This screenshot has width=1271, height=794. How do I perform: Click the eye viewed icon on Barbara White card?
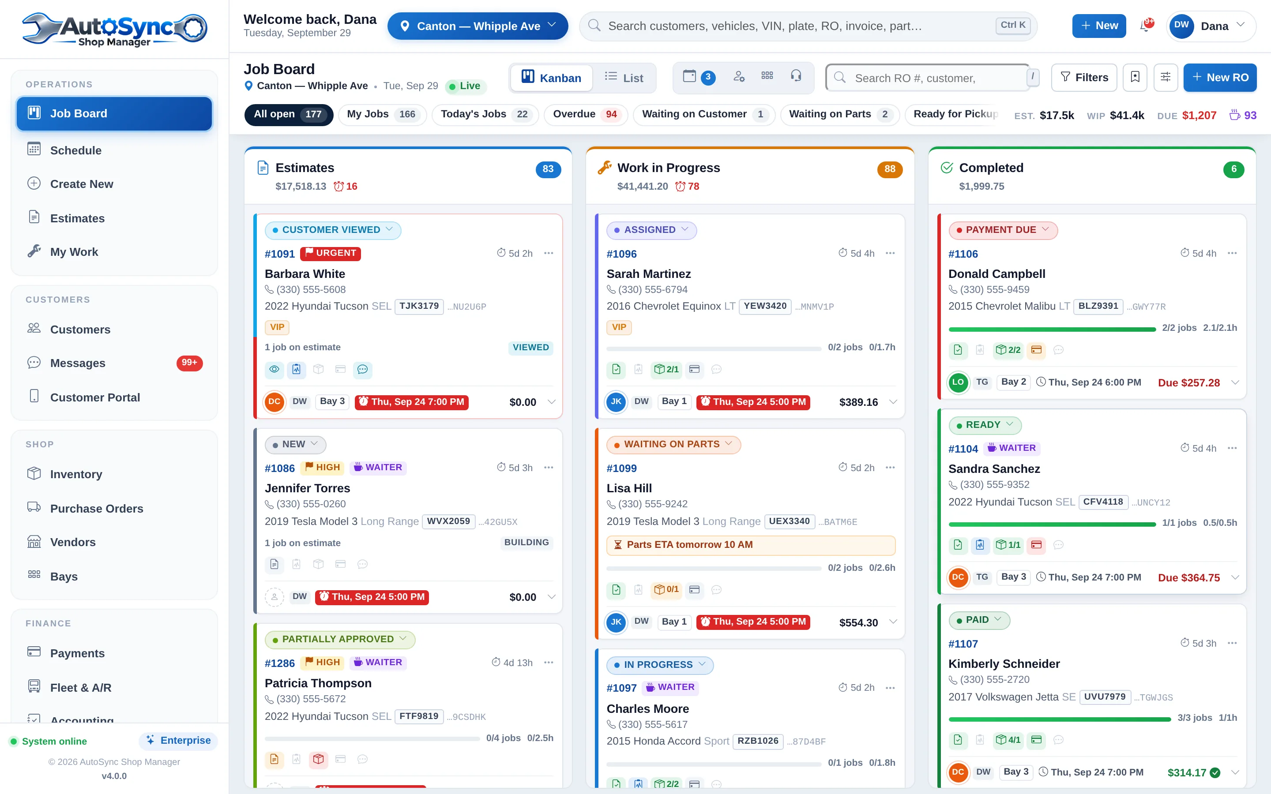274,369
